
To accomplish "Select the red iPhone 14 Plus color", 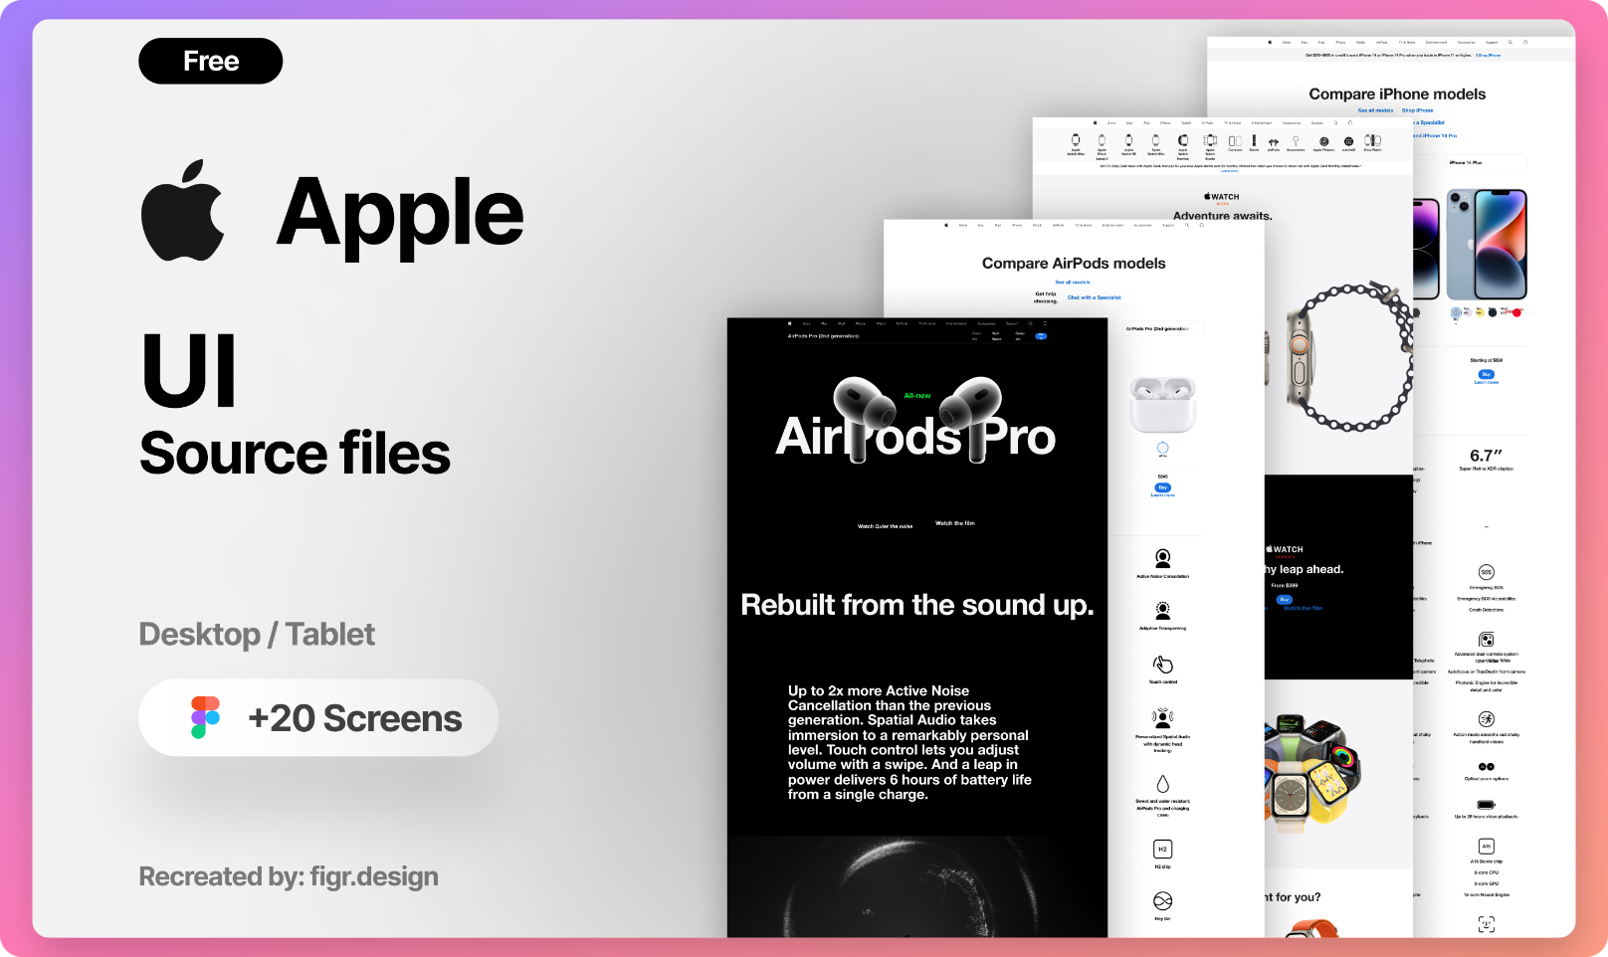I will [1517, 312].
